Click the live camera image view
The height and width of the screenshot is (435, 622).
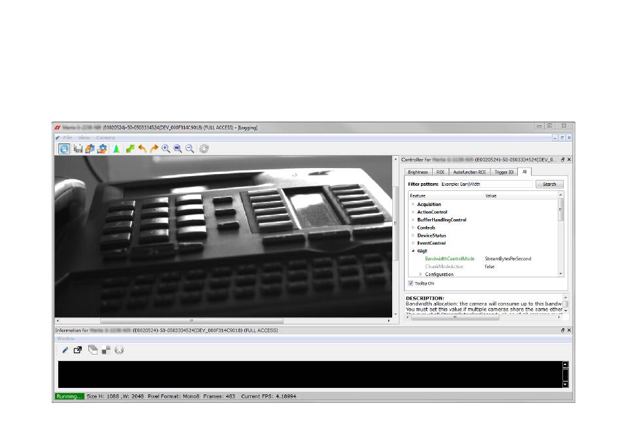(x=223, y=237)
